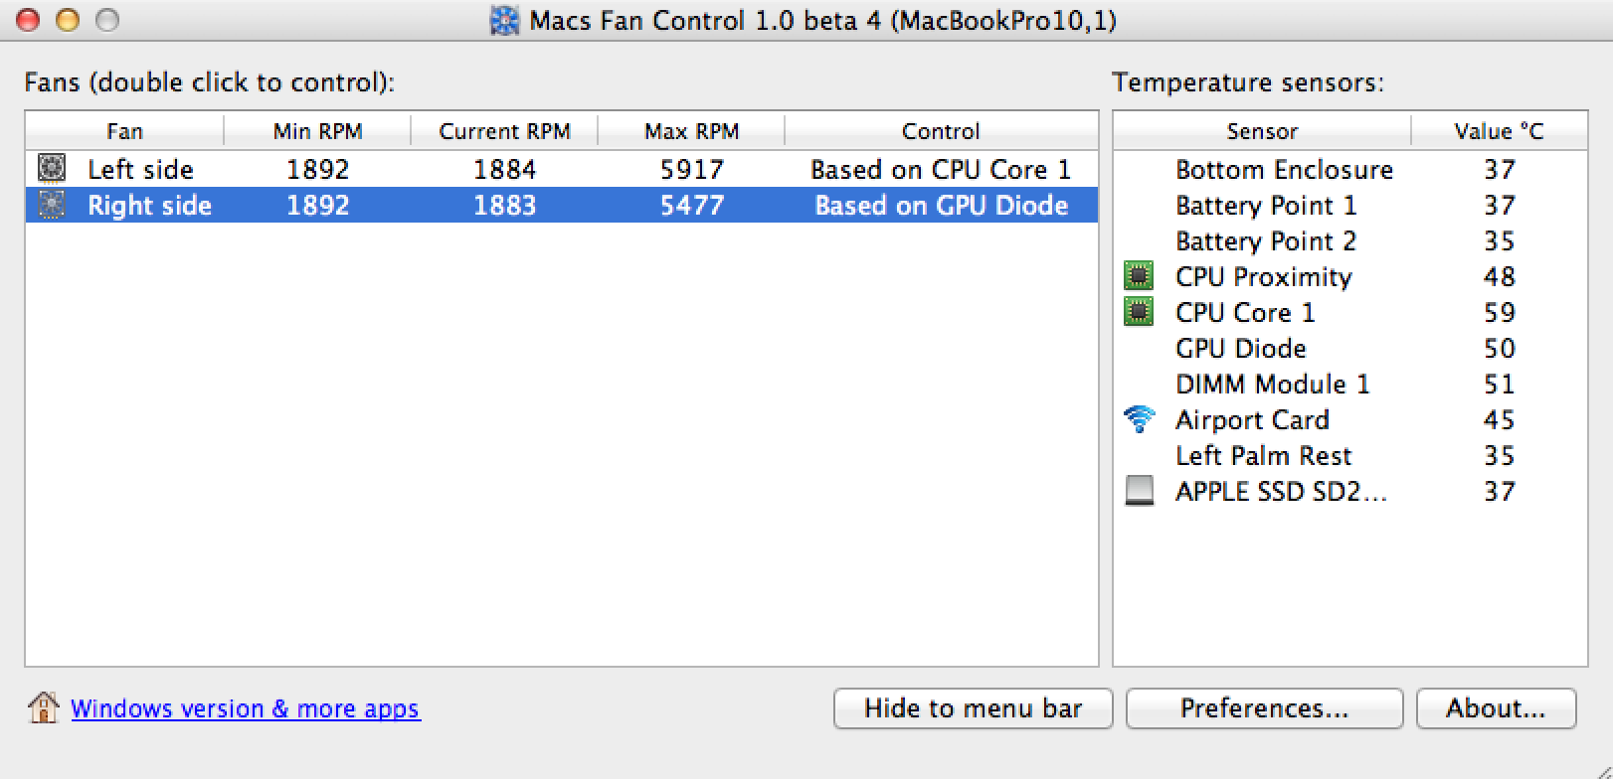Click the About button
The height and width of the screenshot is (779, 1613).
tap(1495, 708)
